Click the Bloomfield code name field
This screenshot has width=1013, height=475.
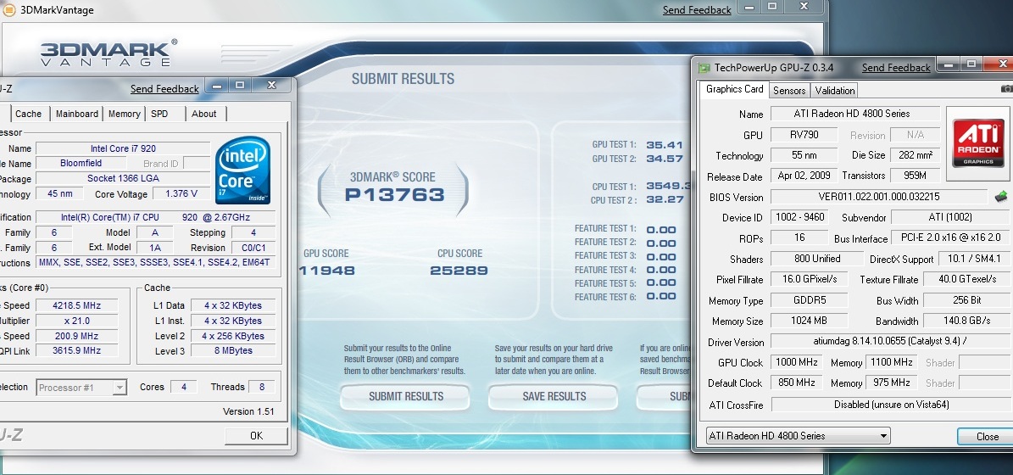pyautogui.click(x=81, y=164)
